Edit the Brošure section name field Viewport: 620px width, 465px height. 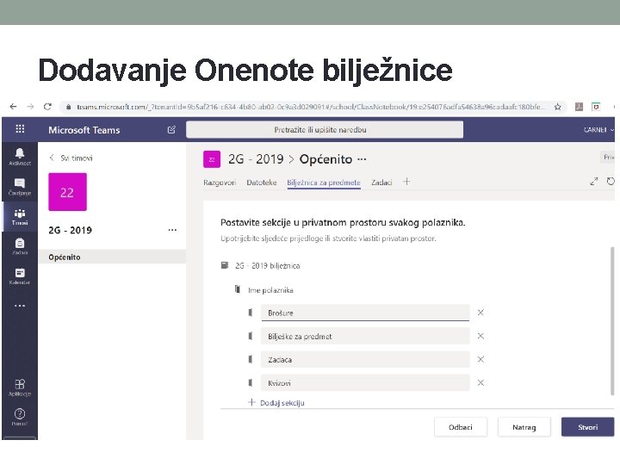(365, 313)
